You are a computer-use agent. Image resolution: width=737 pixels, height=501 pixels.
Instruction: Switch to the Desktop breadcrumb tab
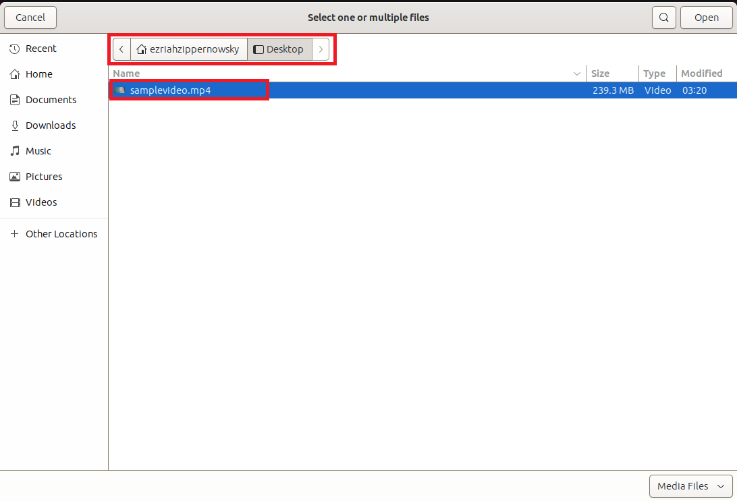279,49
